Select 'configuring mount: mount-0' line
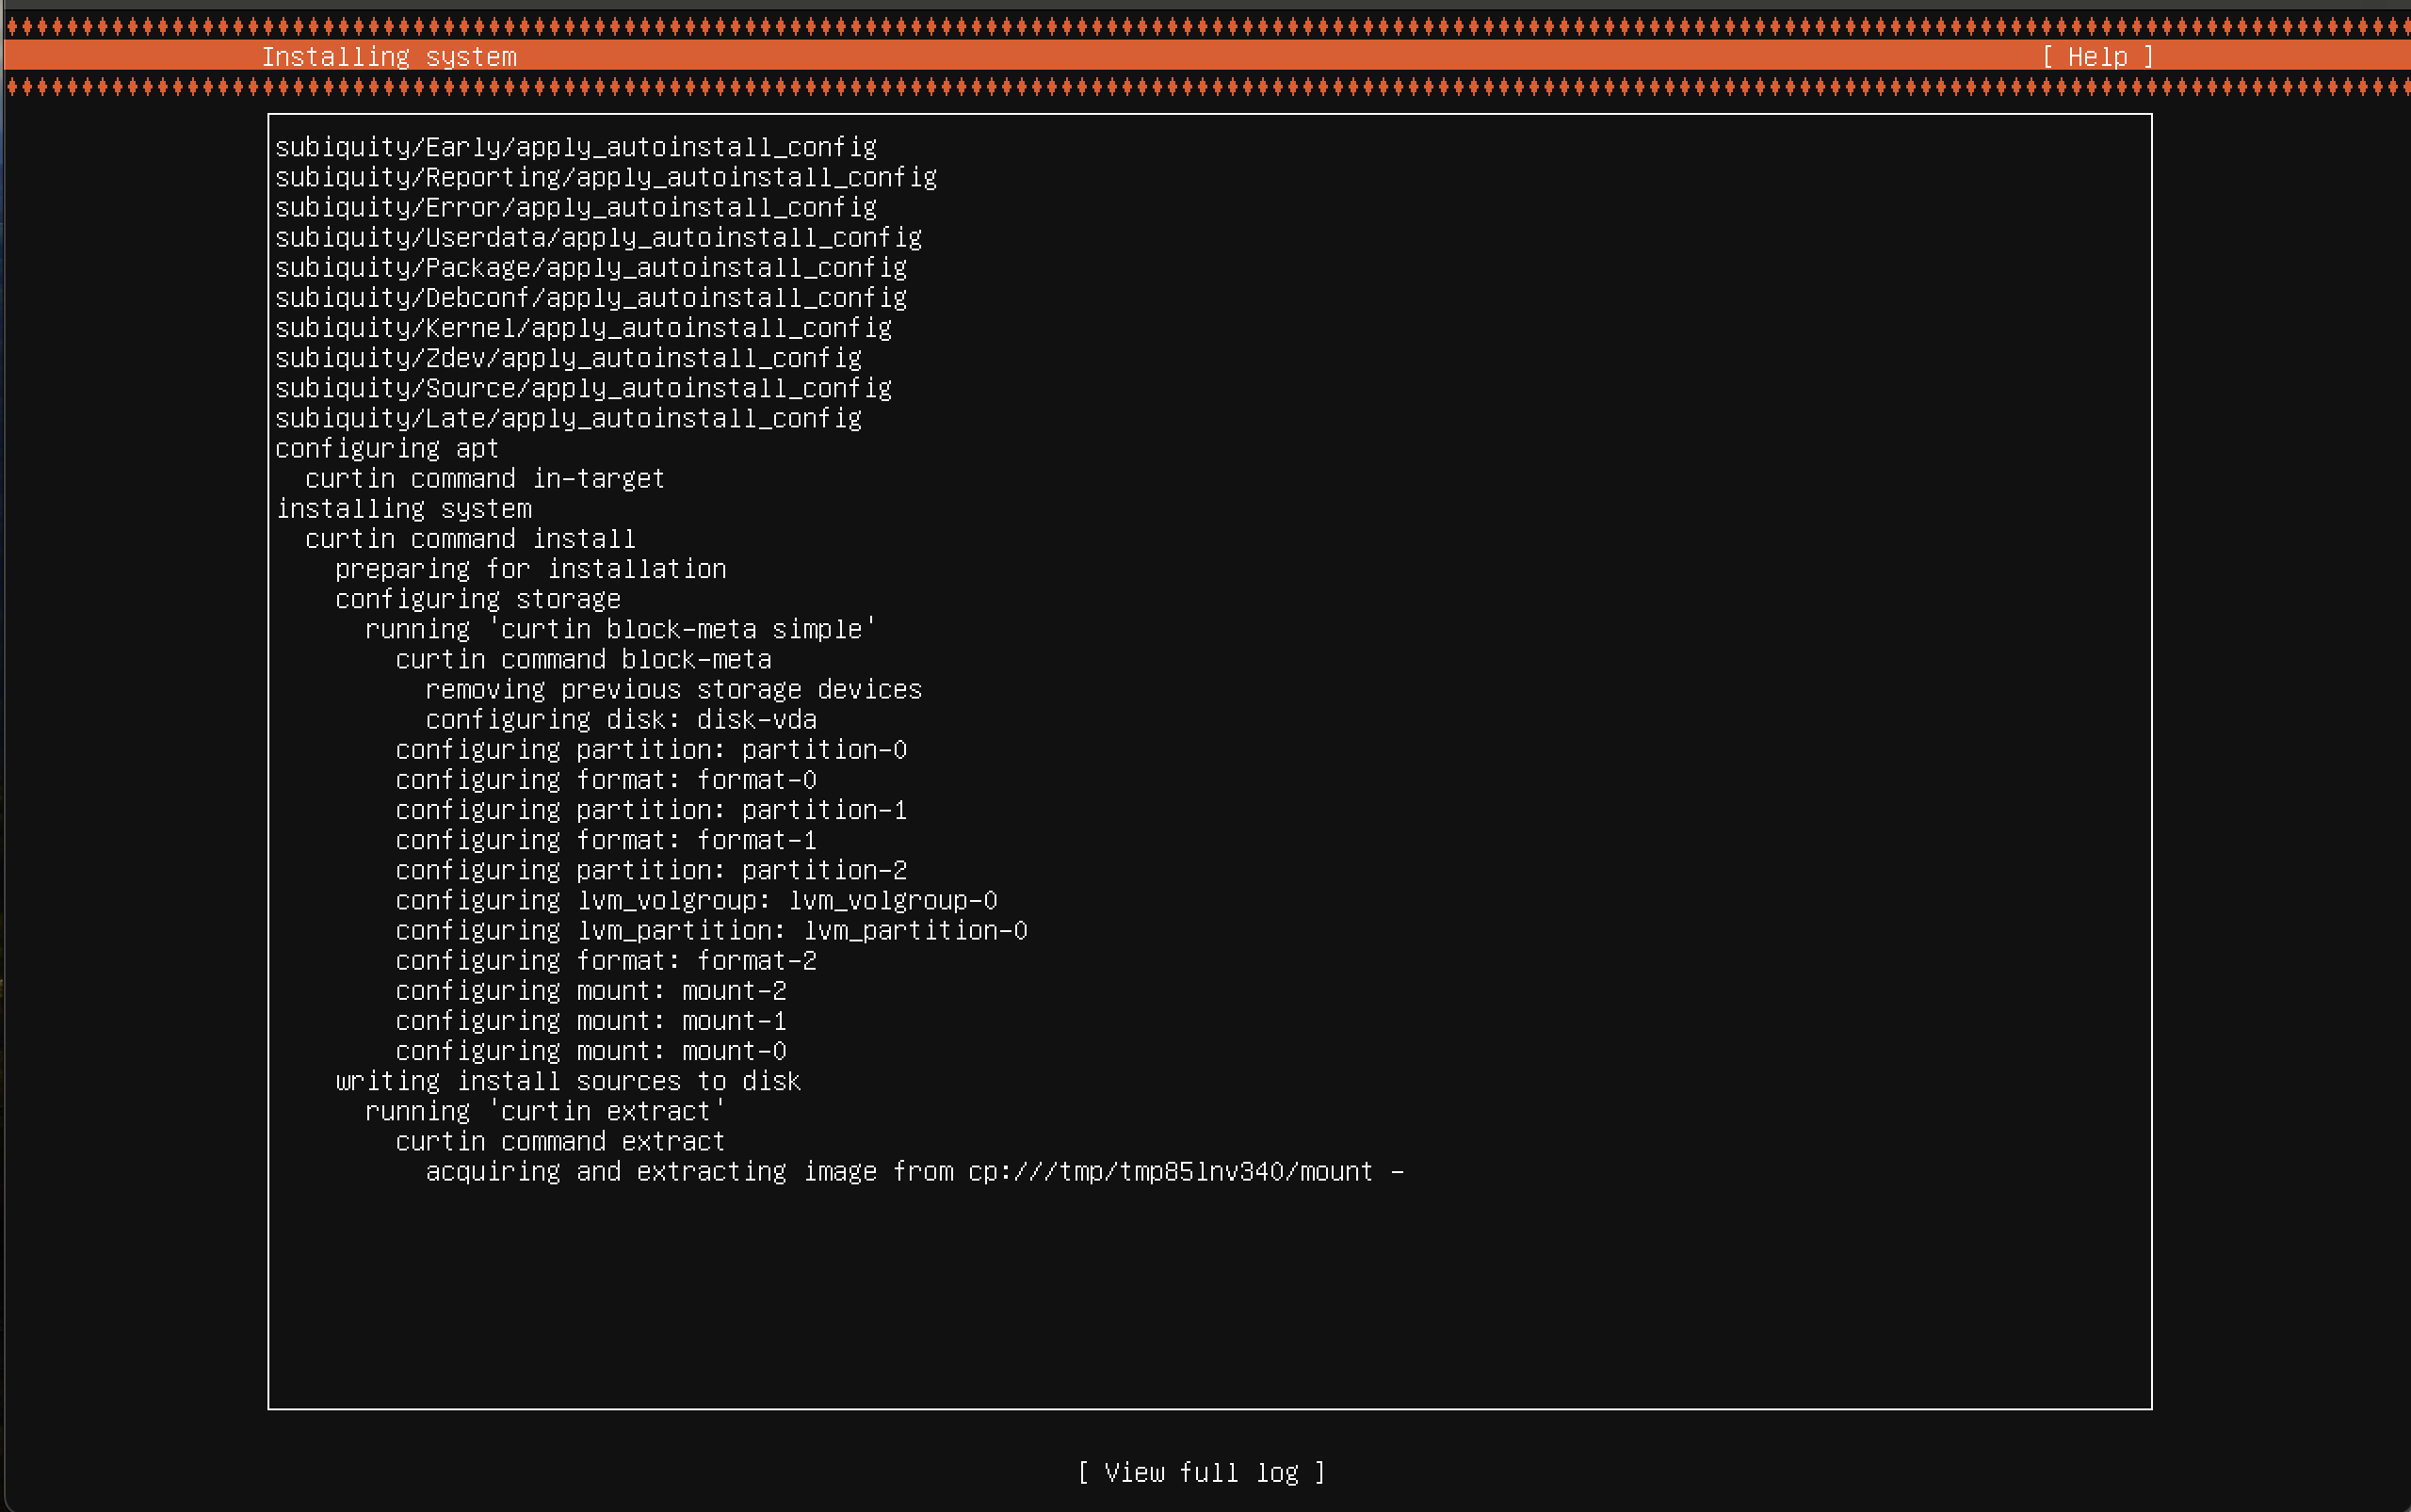 pyautogui.click(x=591, y=1051)
